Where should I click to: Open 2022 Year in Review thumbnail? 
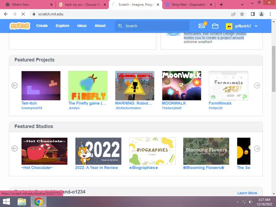coord(98,151)
